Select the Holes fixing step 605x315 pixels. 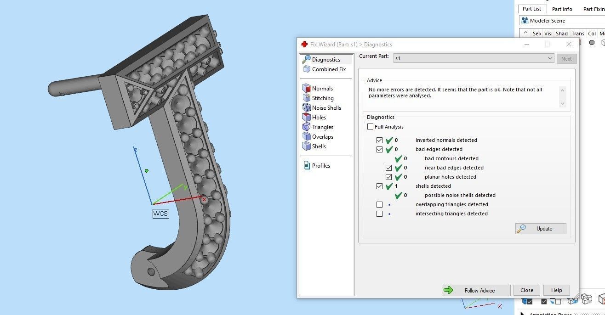tap(314, 117)
